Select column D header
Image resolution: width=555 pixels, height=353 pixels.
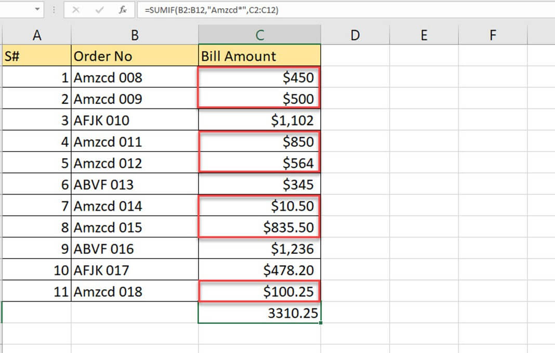click(355, 35)
